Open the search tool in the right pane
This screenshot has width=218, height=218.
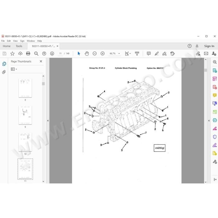pyautogui.click(x=215, y=62)
